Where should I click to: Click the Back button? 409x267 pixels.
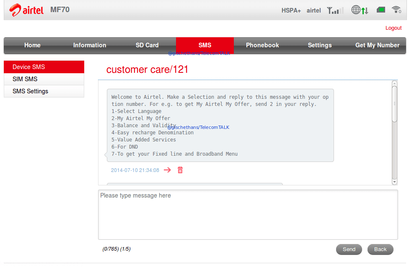pos(381,249)
